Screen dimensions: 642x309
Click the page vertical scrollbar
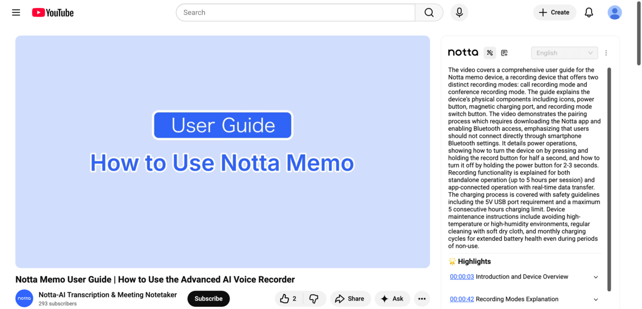(638, 33)
